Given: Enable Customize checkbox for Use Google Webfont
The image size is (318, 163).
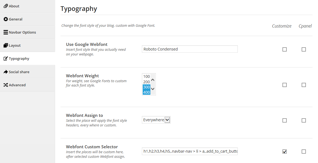Looking at the screenshot, I should tap(285, 49).
